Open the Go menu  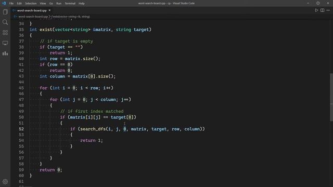tap(51, 4)
